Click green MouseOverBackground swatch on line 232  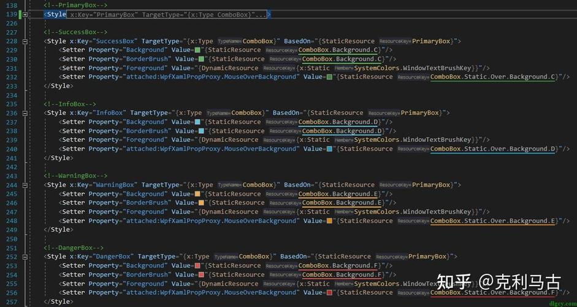[x=329, y=77]
